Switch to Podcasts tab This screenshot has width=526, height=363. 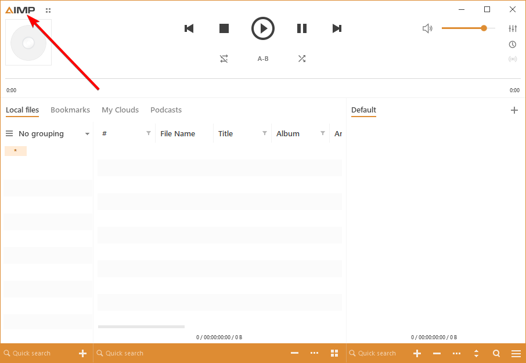tap(166, 110)
